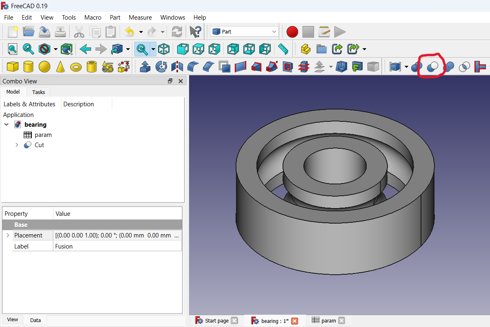Screen dimensions: 490x327
Task: Select the Cut boolean tool circled in red
Action: [432, 66]
